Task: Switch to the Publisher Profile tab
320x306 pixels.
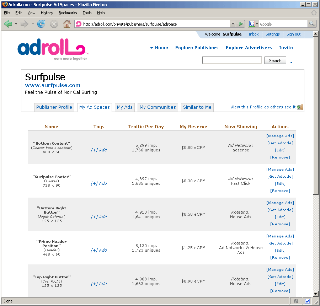Action: [x=54, y=107]
